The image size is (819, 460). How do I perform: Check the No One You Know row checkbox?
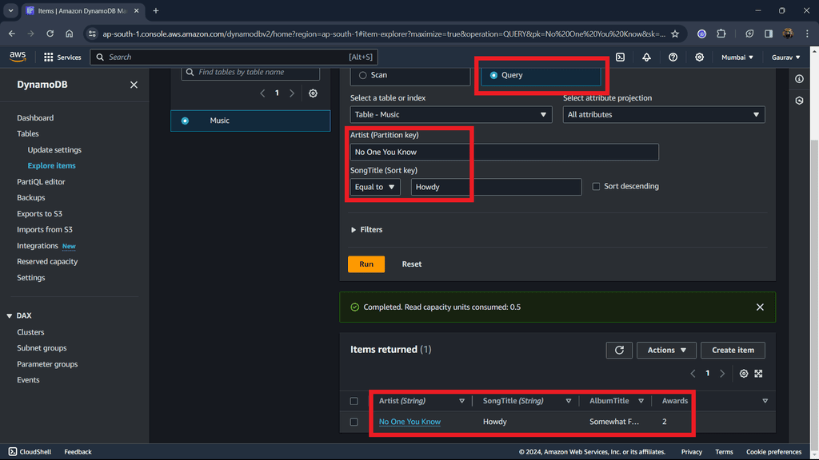point(354,422)
